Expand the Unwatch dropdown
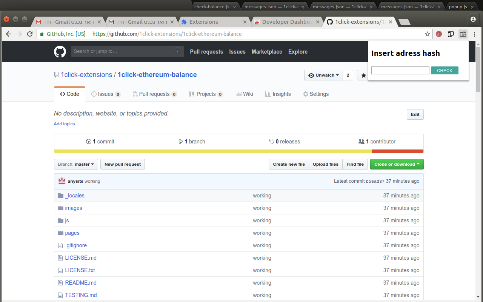The image size is (483, 302). tap(323, 75)
